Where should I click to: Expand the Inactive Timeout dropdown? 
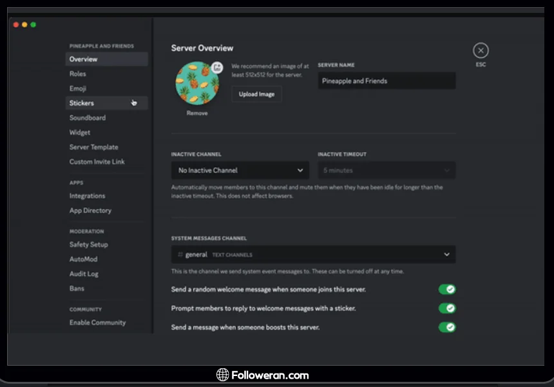(x=387, y=170)
